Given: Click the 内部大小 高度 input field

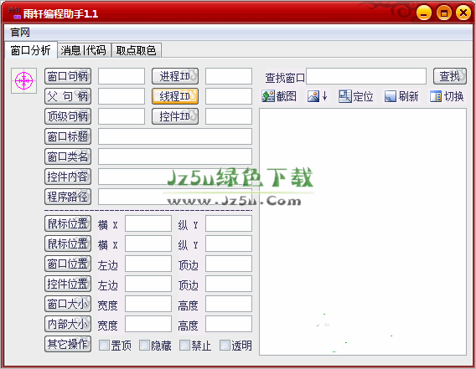Looking at the screenshot, I should (229, 324).
